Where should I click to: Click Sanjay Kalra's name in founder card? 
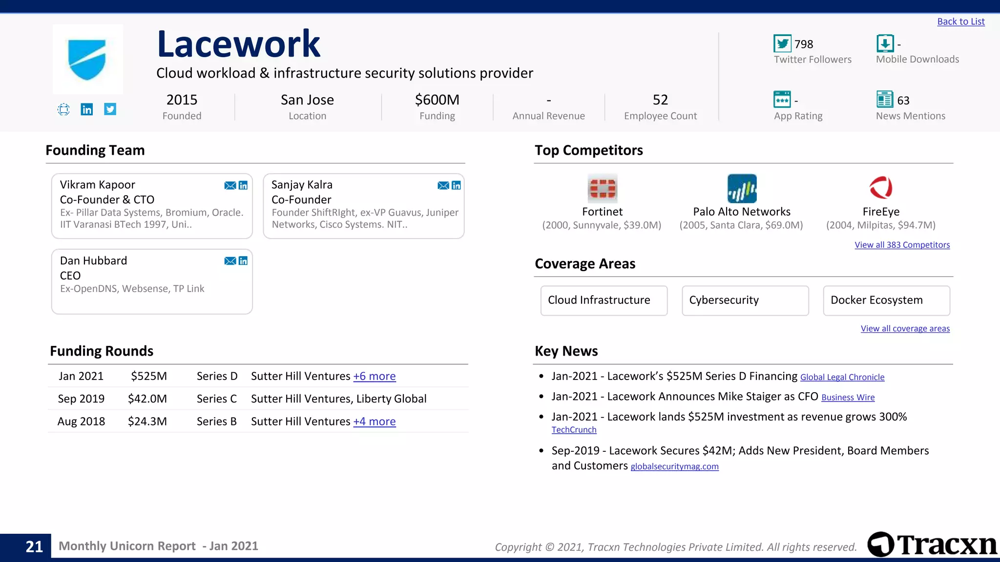[x=302, y=185]
